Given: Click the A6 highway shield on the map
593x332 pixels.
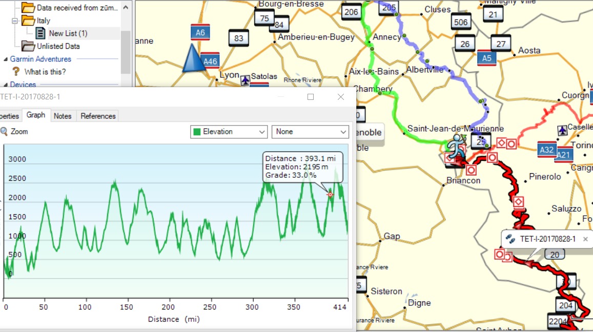Looking at the screenshot, I should (x=200, y=32).
